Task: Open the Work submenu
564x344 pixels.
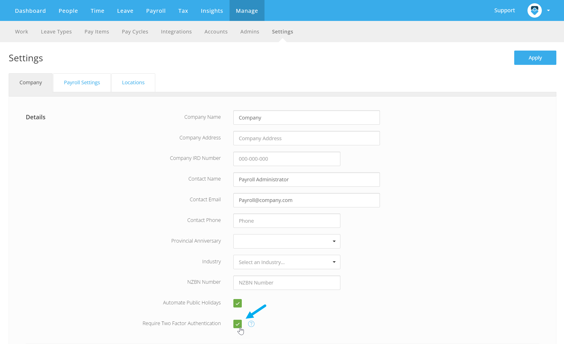Action: (x=21, y=32)
